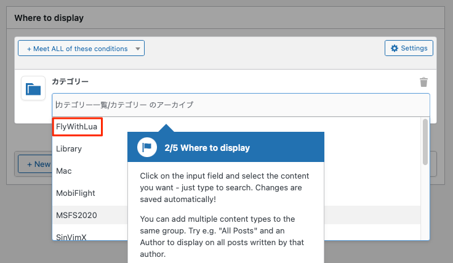
Task: Pick the highlighted MSFS2020 option
Action: point(76,215)
